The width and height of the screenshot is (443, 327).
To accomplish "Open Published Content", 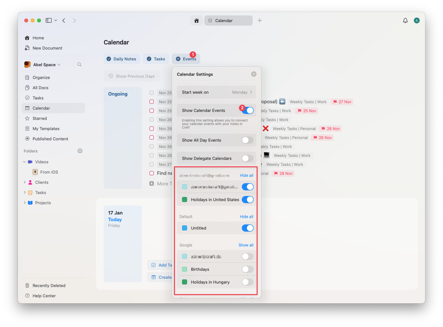I will pyautogui.click(x=50, y=139).
